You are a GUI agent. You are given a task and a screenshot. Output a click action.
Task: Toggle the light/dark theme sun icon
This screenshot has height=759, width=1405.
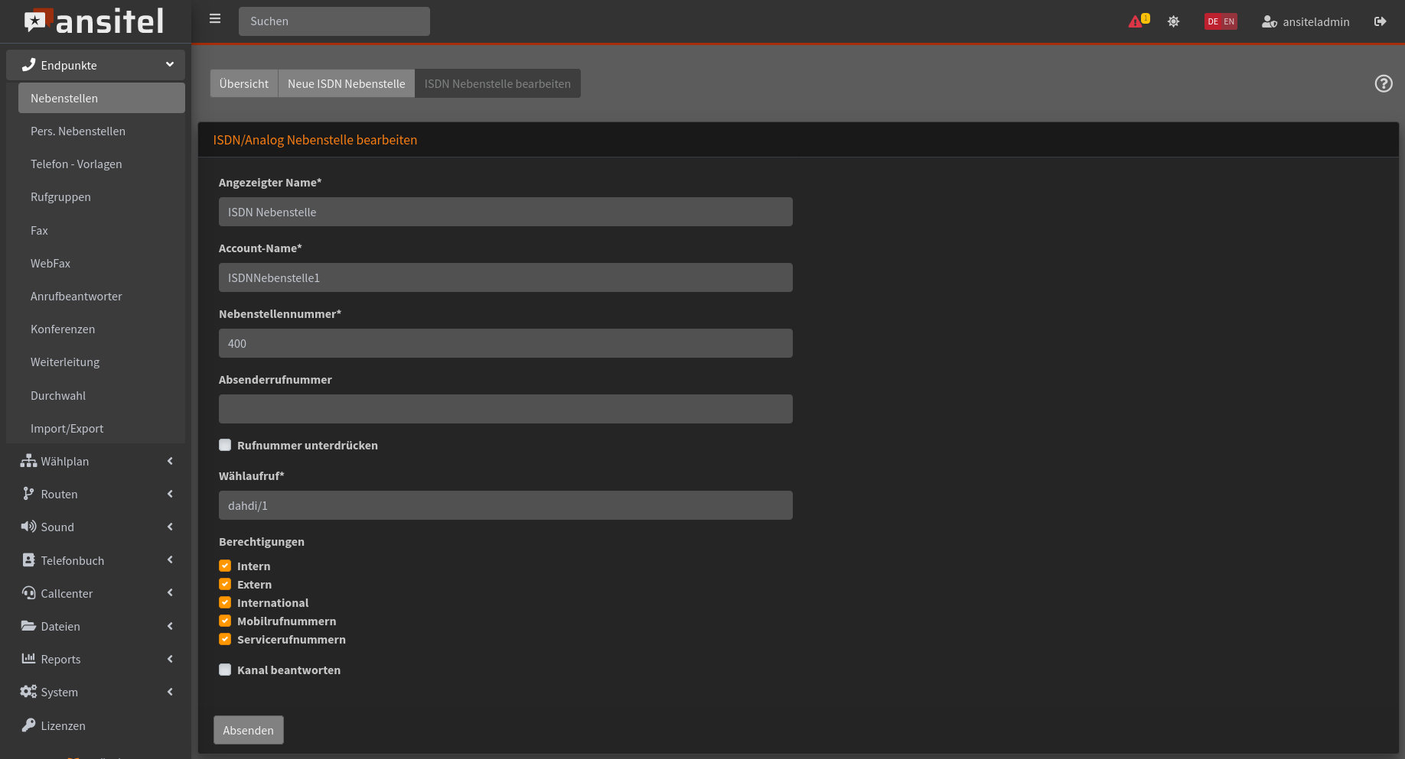pos(1173,21)
